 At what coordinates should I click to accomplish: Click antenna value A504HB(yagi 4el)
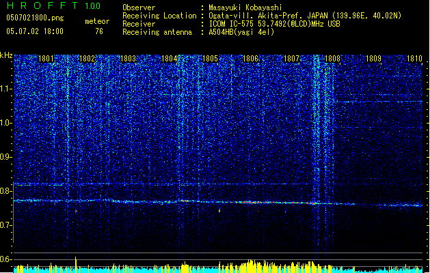point(241,32)
